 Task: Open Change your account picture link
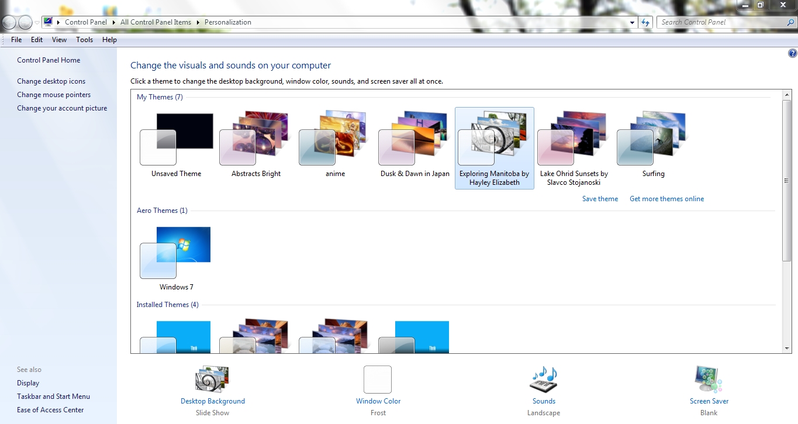pyautogui.click(x=62, y=108)
